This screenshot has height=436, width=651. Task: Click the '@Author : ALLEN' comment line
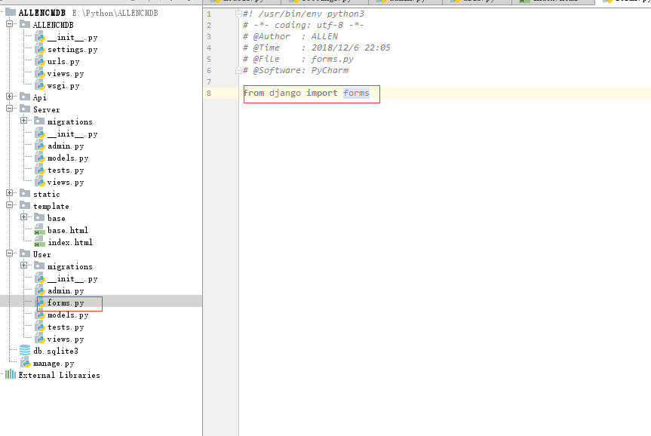(x=290, y=36)
